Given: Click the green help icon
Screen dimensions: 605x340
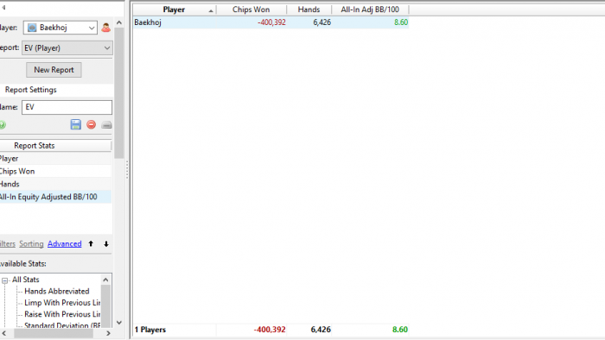Looking at the screenshot, I should 3,125.
